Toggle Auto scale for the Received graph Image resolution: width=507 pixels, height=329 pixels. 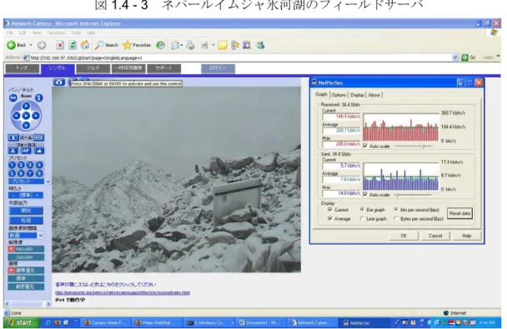(365, 146)
